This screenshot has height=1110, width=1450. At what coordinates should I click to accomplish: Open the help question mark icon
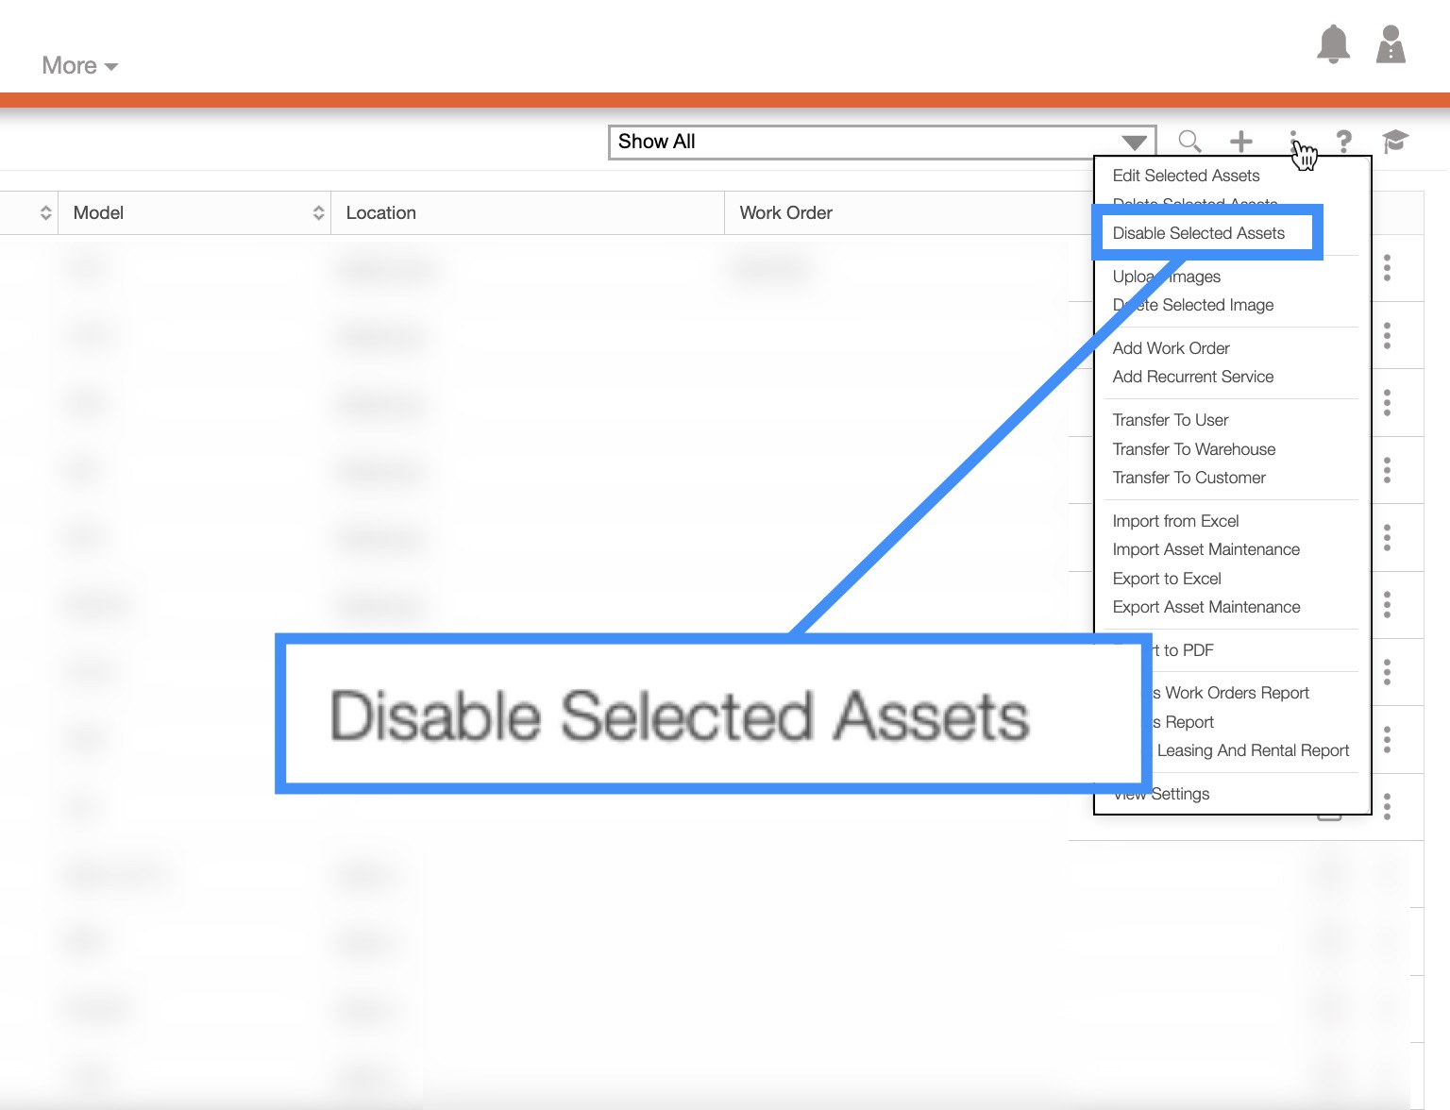(1343, 142)
